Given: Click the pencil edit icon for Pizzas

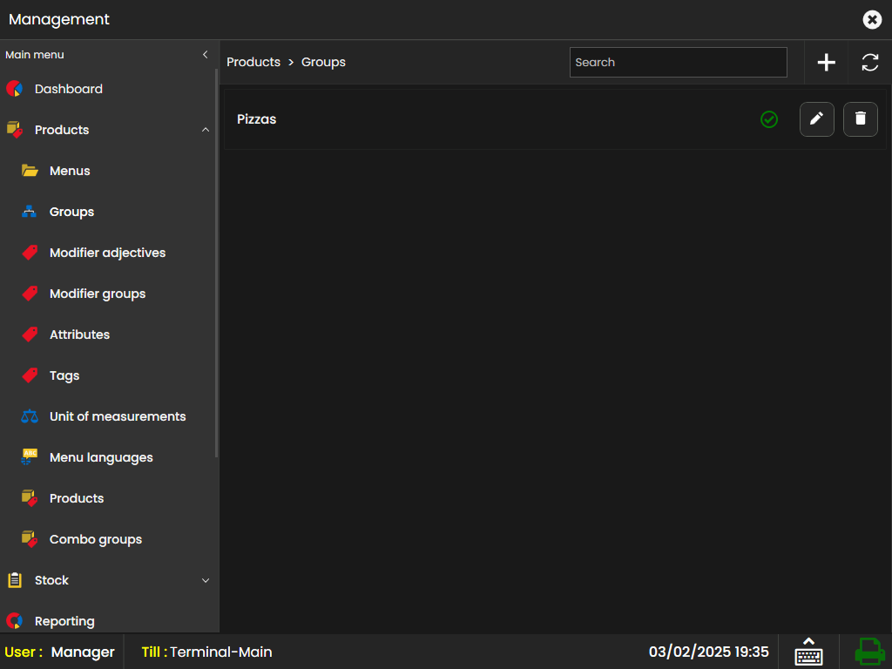Looking at the screenshot, I should point(816,119).
